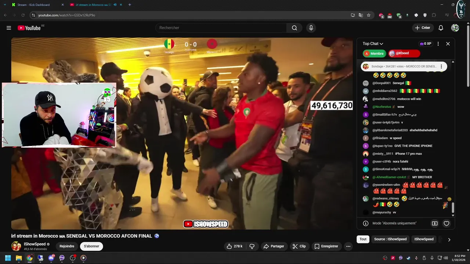470x264 pixels.
Task: Open IShowSpeed channel name link
Action: tap(35, 244)
